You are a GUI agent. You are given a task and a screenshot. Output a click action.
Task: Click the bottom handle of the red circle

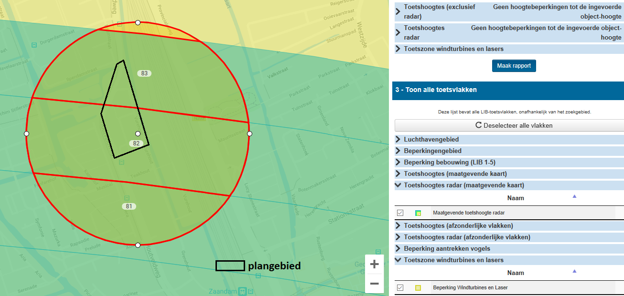138,245
